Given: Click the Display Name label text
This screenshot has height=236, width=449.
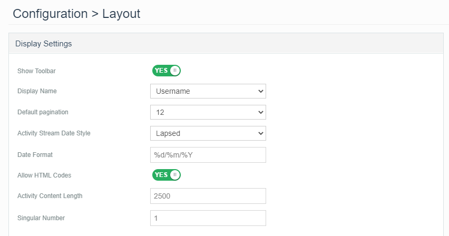Looking at the screenshot, I should tap(37, 91).
